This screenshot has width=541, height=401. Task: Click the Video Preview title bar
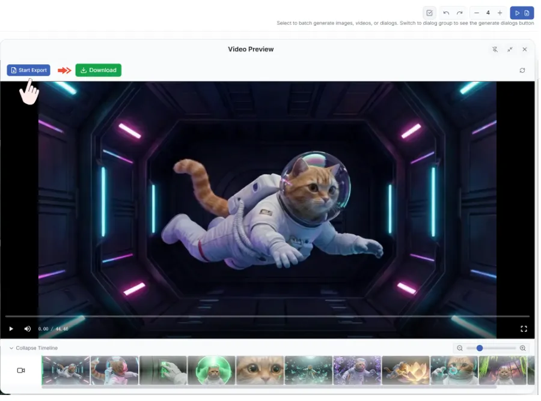coord(251,49)
